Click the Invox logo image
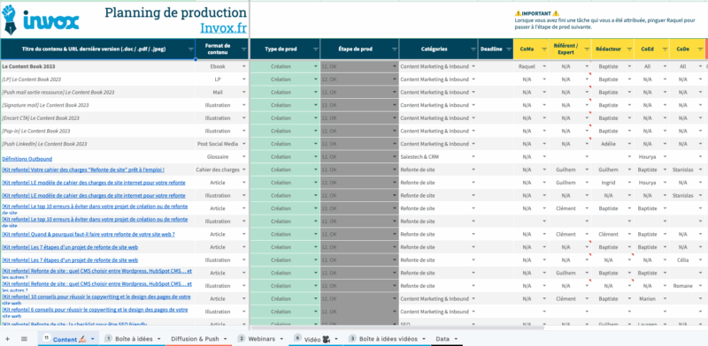This screenshot has width=708, height=346. click(x=41, y=19)
